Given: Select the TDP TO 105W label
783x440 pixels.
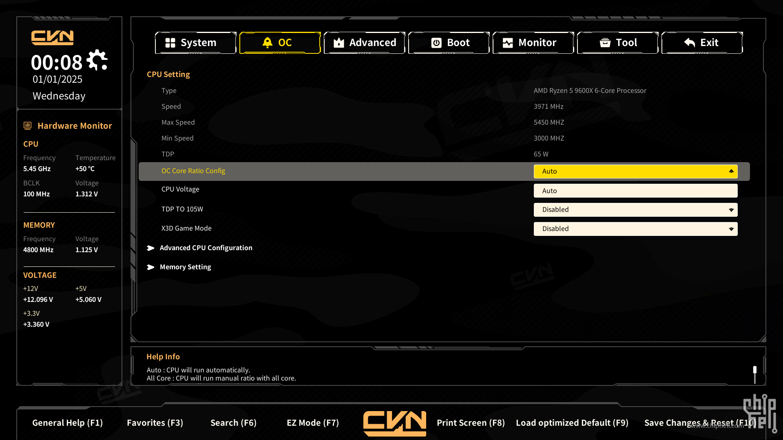Looking at the screenshot, I should [x=182, y=209].
